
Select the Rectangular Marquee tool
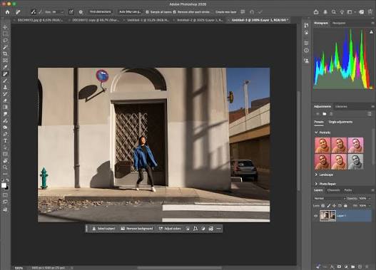[5, 33]
